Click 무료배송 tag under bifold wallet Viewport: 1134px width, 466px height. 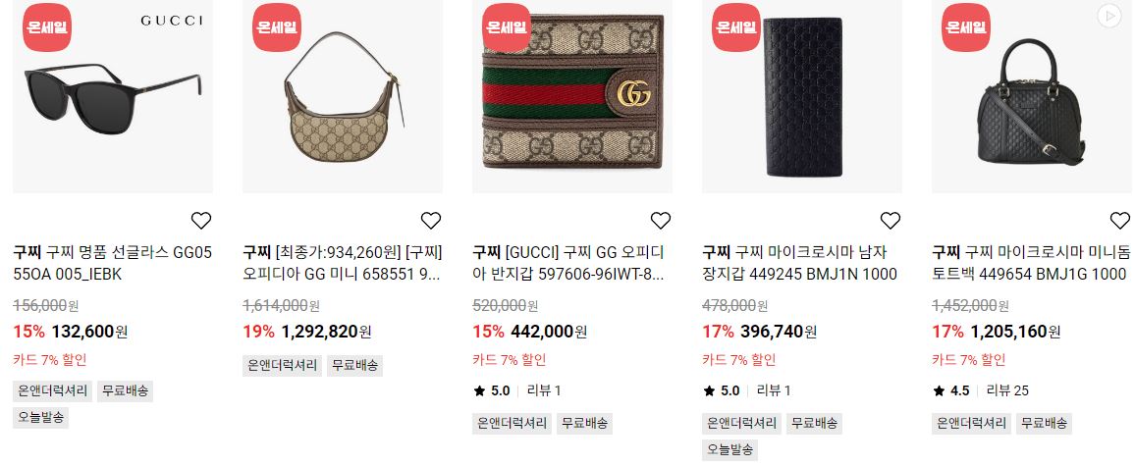(x=584, y=424)
